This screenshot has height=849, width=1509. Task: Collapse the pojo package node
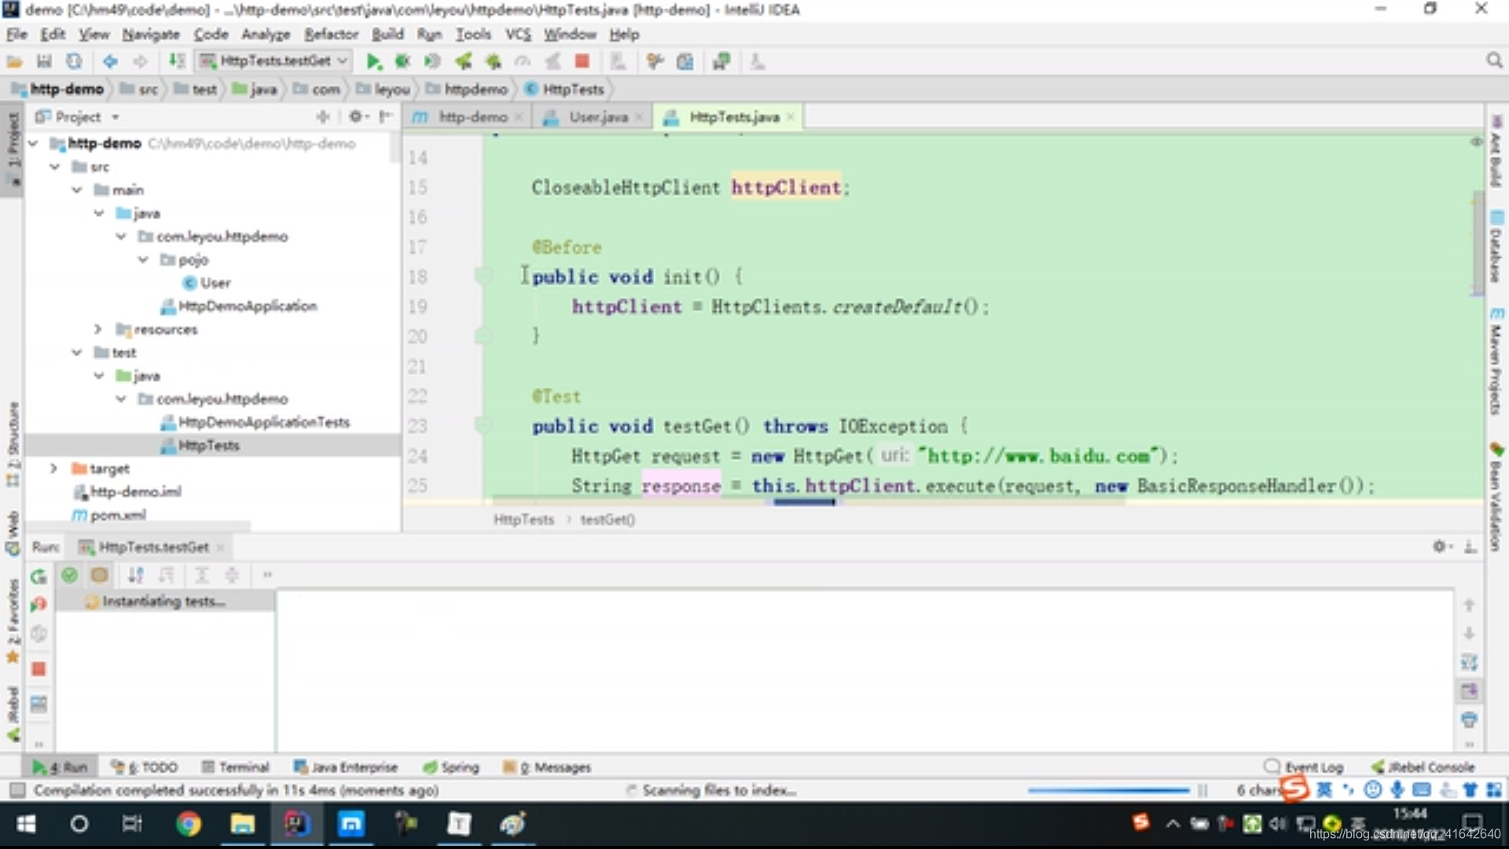click(143, 259)
